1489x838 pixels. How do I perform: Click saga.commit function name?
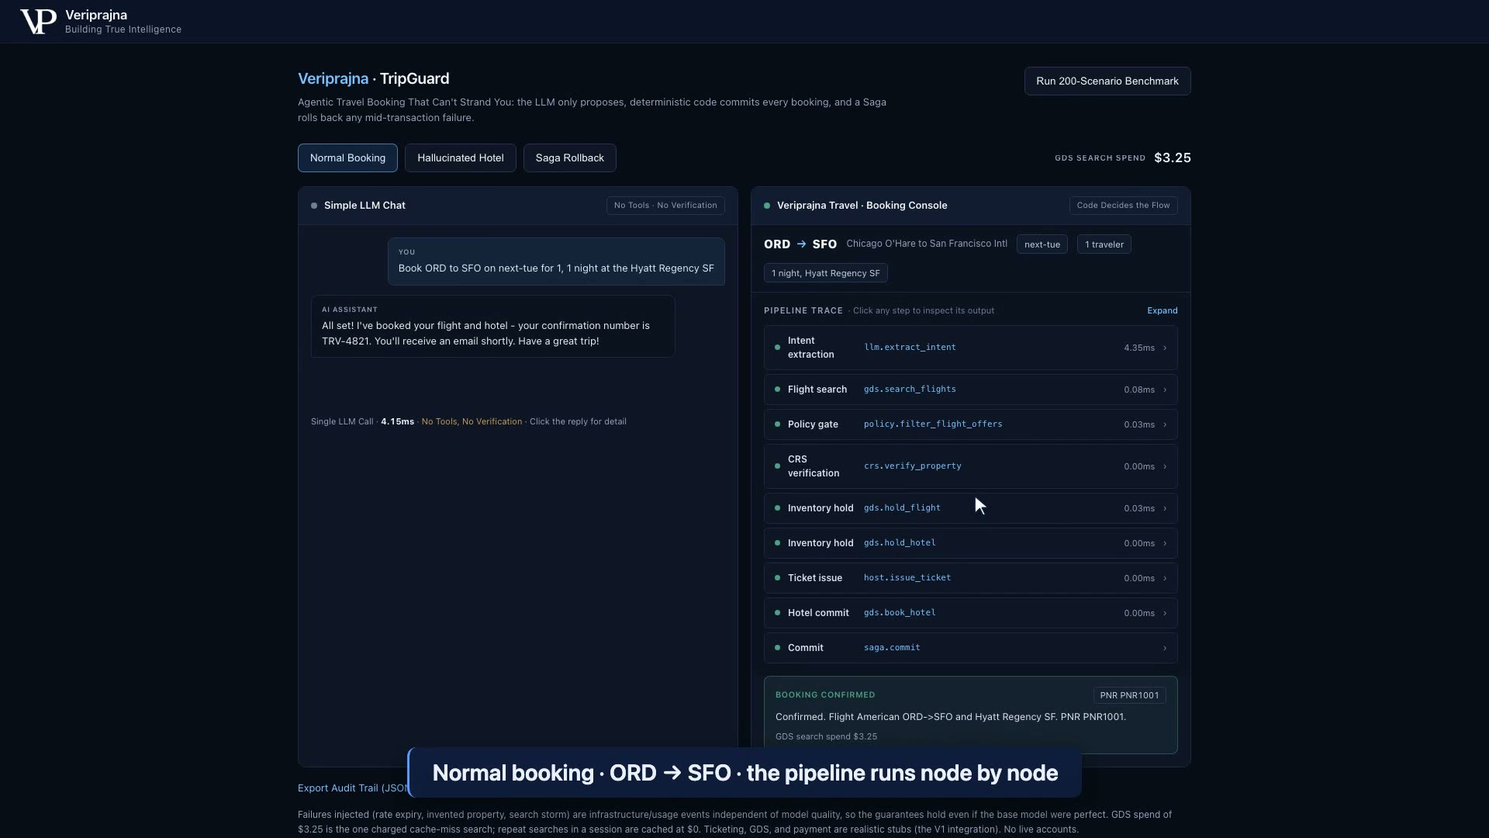(892, 648)
